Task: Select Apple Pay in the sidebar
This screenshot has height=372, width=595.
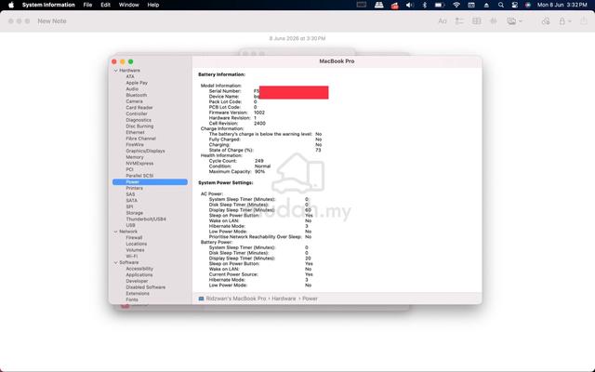Action: coord(137,83)
